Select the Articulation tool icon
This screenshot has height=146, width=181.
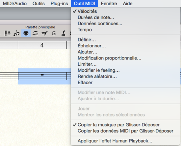[54, 33]
